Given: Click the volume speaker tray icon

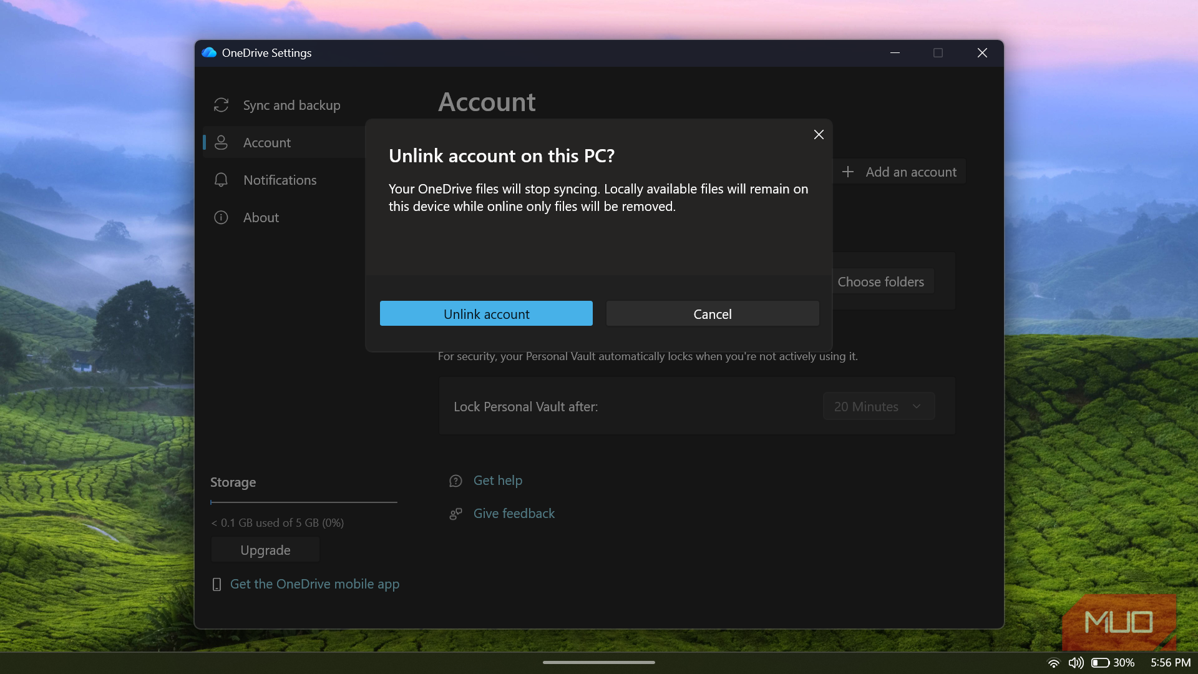Looking at the screenshot, I should (1076, 663).
